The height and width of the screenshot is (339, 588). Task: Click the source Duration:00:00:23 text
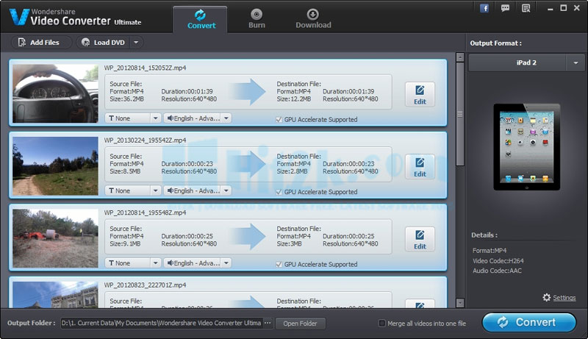coord(187,164)
